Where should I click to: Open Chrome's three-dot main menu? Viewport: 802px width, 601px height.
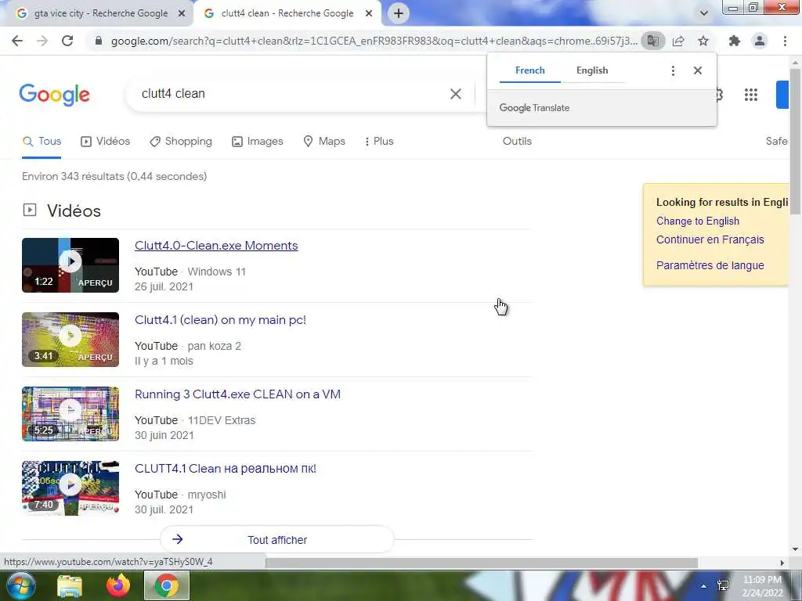pos(785,41)
